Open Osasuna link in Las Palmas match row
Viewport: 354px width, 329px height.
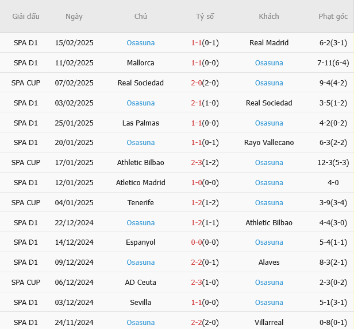click(x=269, y=123)
